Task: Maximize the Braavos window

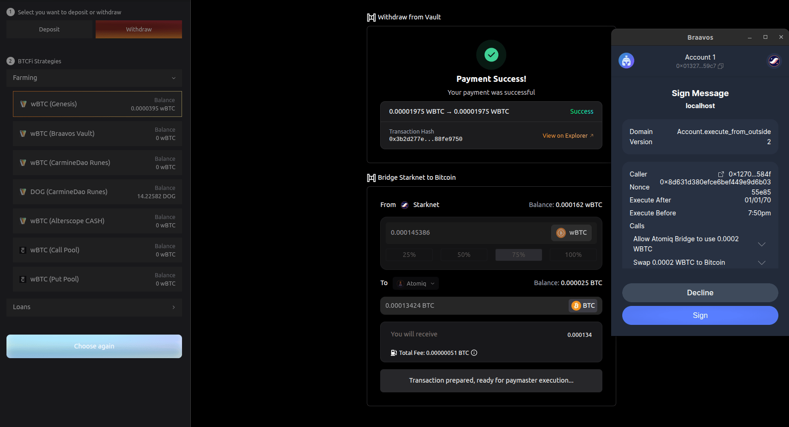Action: 765,37
